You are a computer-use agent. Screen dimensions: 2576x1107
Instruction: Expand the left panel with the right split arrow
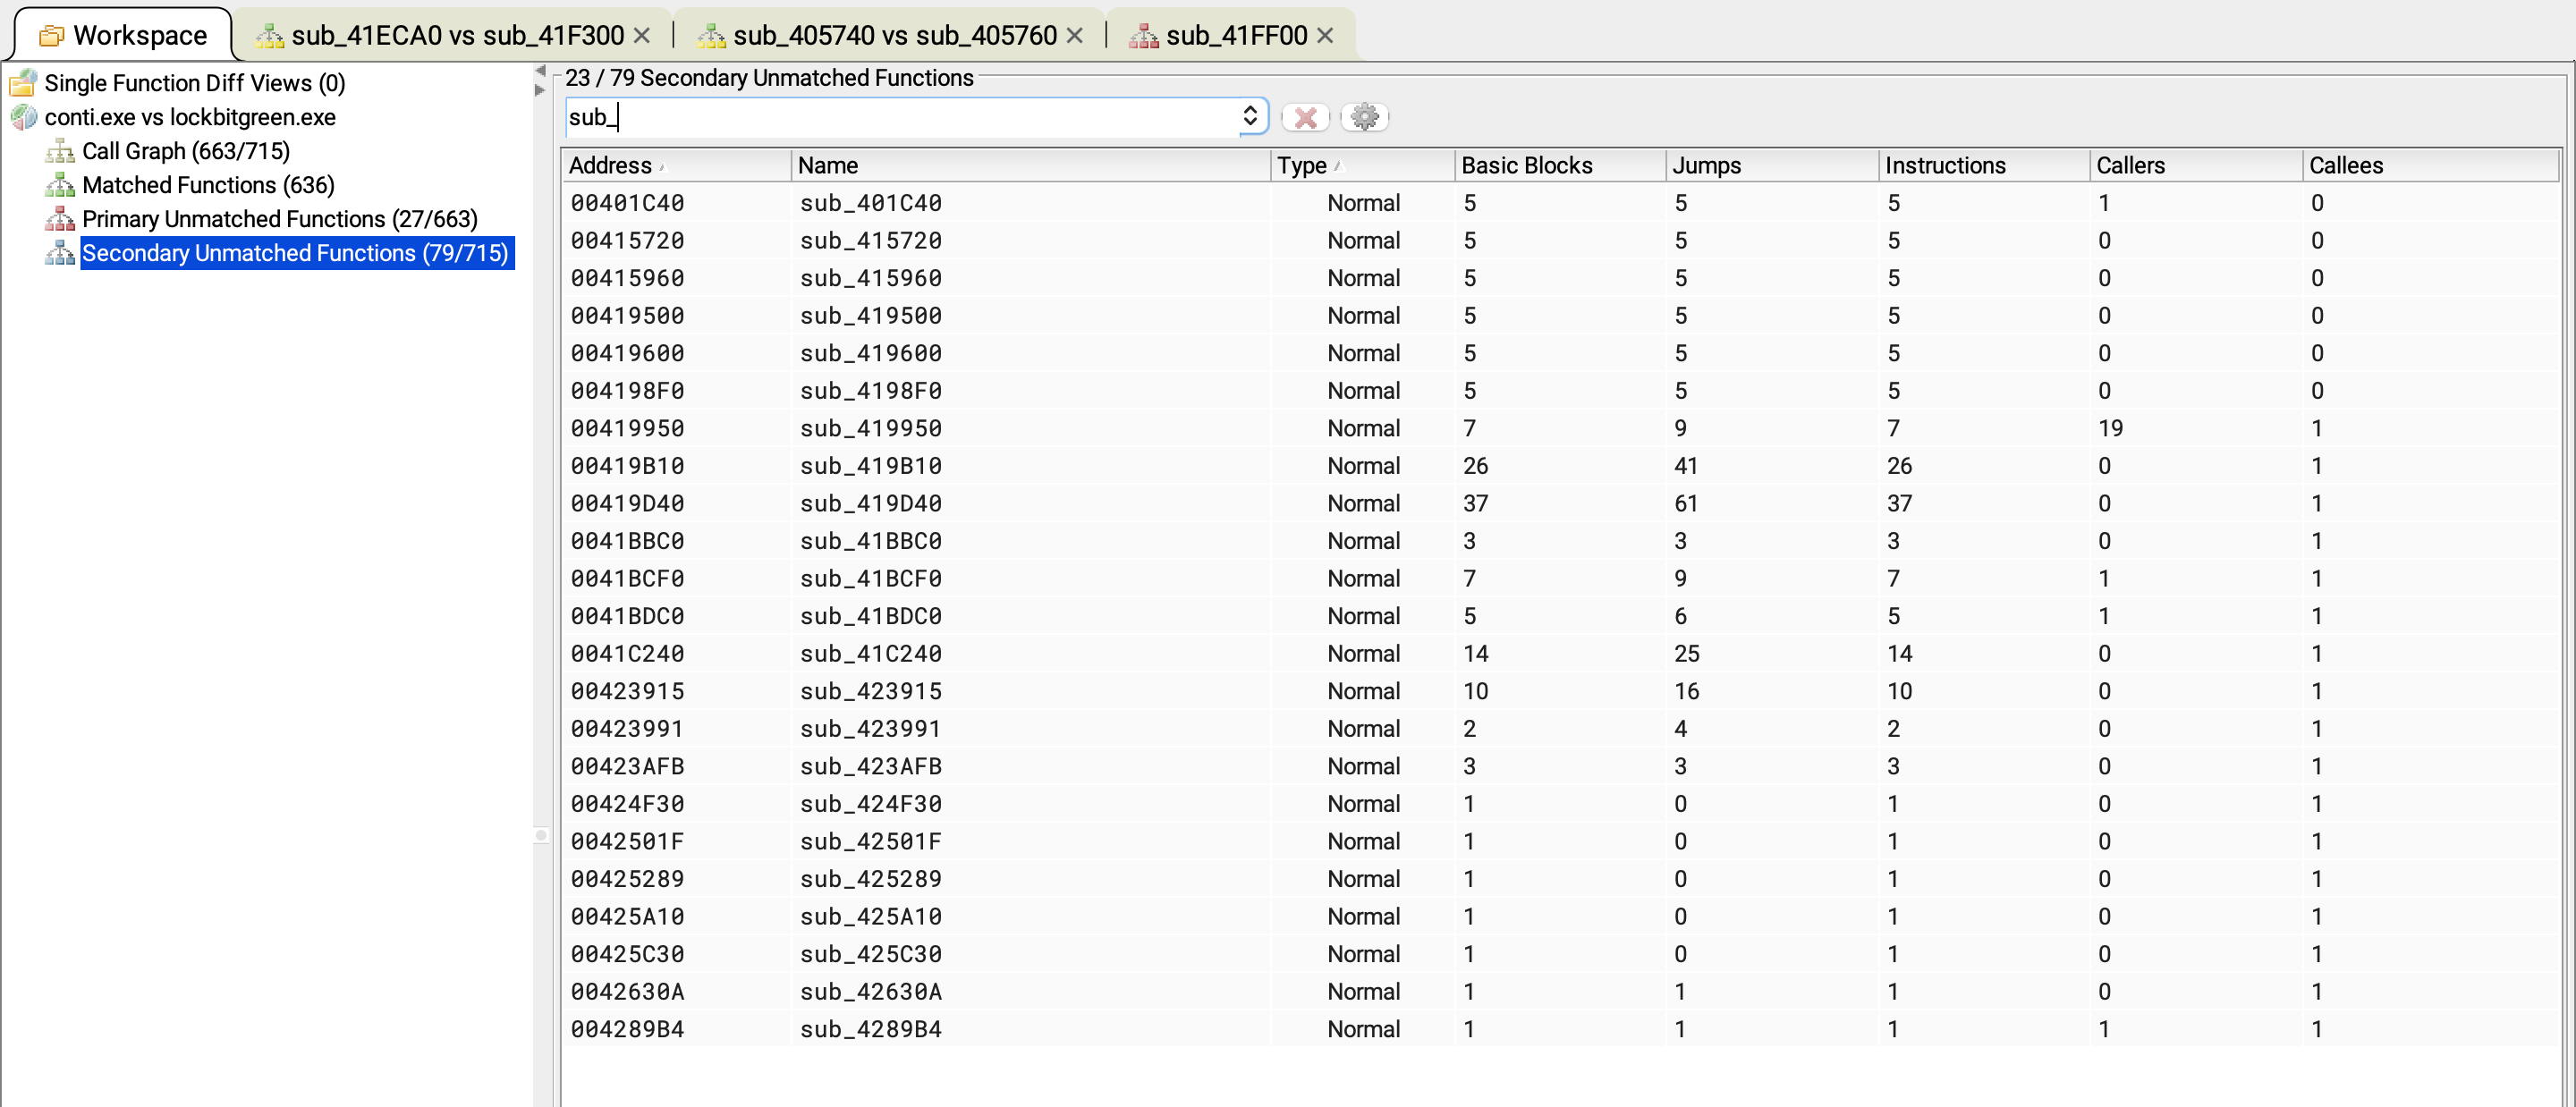(540, 90)
